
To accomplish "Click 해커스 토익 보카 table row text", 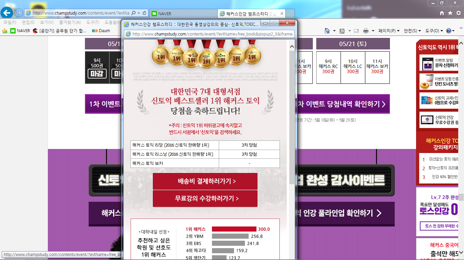I will point(148,163).
